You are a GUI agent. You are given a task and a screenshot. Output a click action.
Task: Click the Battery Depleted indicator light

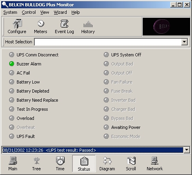click(x=11, y=91)
